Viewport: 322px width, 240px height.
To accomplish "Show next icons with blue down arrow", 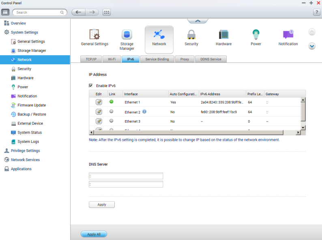I will click(x=312, y=46).
